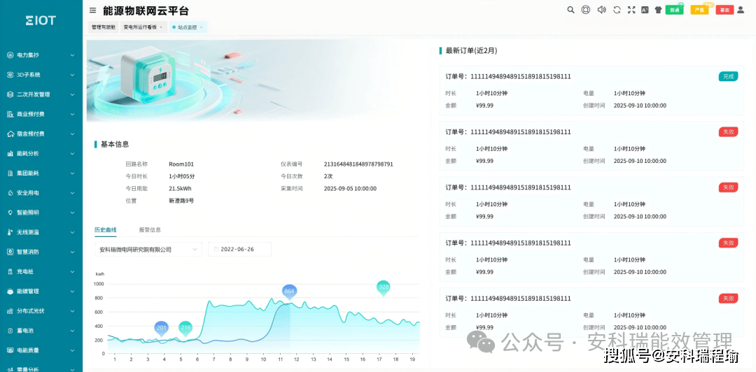Click the 智慧消防 sidebar icon
Screen dimensions: 756x372
(x=10, y=252)
